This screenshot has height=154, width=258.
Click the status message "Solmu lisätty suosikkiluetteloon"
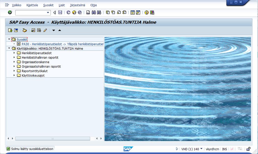32,149
